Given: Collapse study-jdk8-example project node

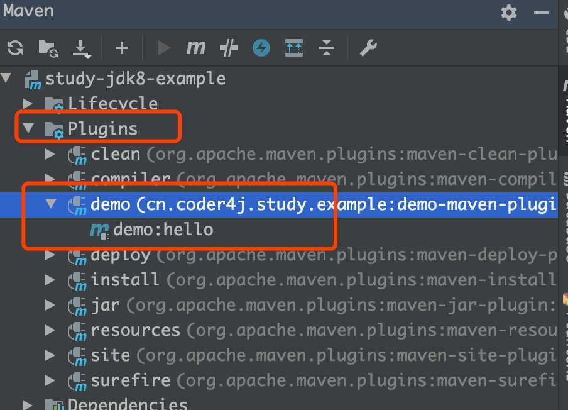Looking at the screenshot, I should click(x=7, y=77).
